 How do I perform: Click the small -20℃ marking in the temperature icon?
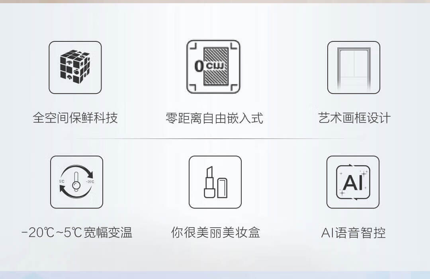[x=90, y=182]
